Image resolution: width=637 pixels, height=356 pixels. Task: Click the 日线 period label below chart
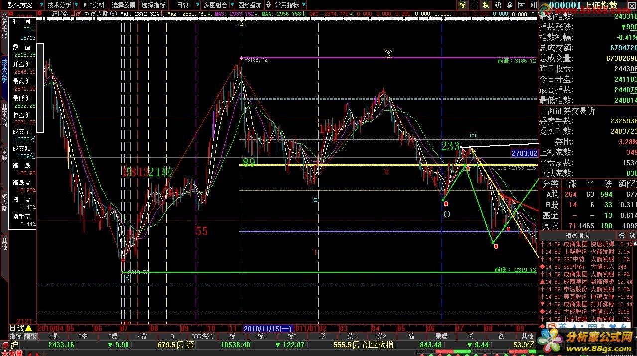coord(17,328)
